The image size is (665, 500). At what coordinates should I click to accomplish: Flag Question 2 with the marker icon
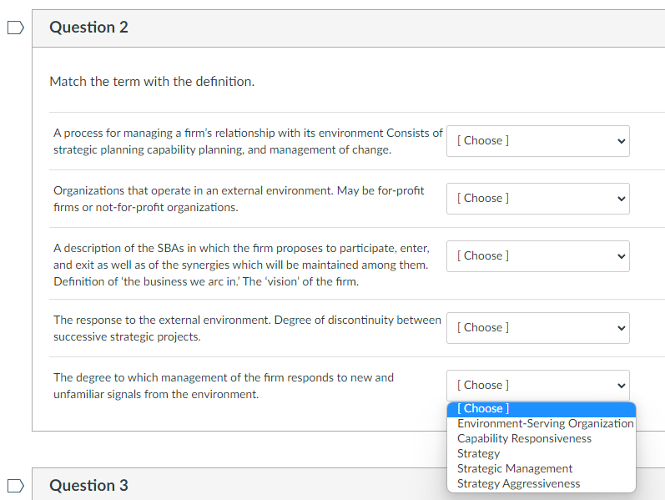(x=16, y=28)
